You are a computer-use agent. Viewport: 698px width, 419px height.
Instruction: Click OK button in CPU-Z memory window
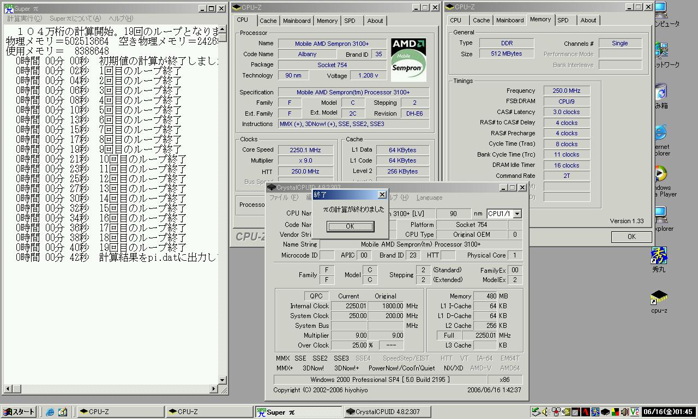pyautogui.click(x=631, y=237)
